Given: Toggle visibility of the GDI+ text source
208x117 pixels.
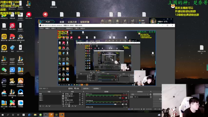Looking at the screenshot, I should tap(80, 102).
